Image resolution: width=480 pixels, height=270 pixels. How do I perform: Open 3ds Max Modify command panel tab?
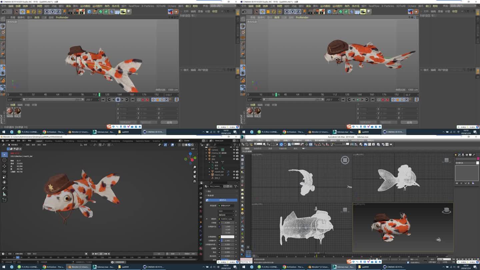click(459, 155)
